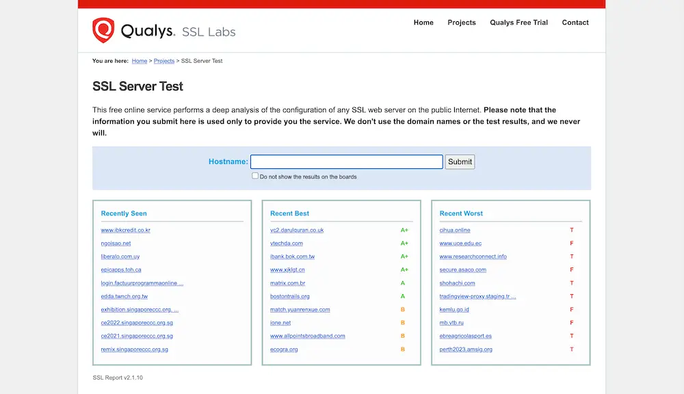Go to Projects in the top navigation
Screen dimensions: 684x394
pyautogui.click(x=461, y=23)
